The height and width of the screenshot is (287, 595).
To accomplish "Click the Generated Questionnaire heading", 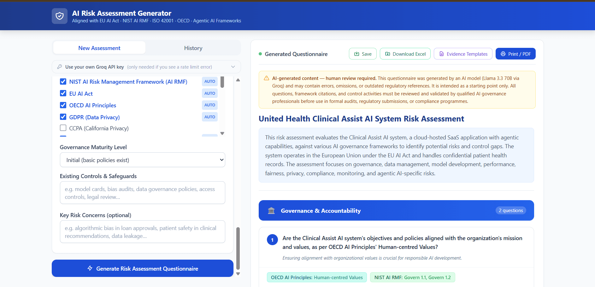I will coord(296,54).
